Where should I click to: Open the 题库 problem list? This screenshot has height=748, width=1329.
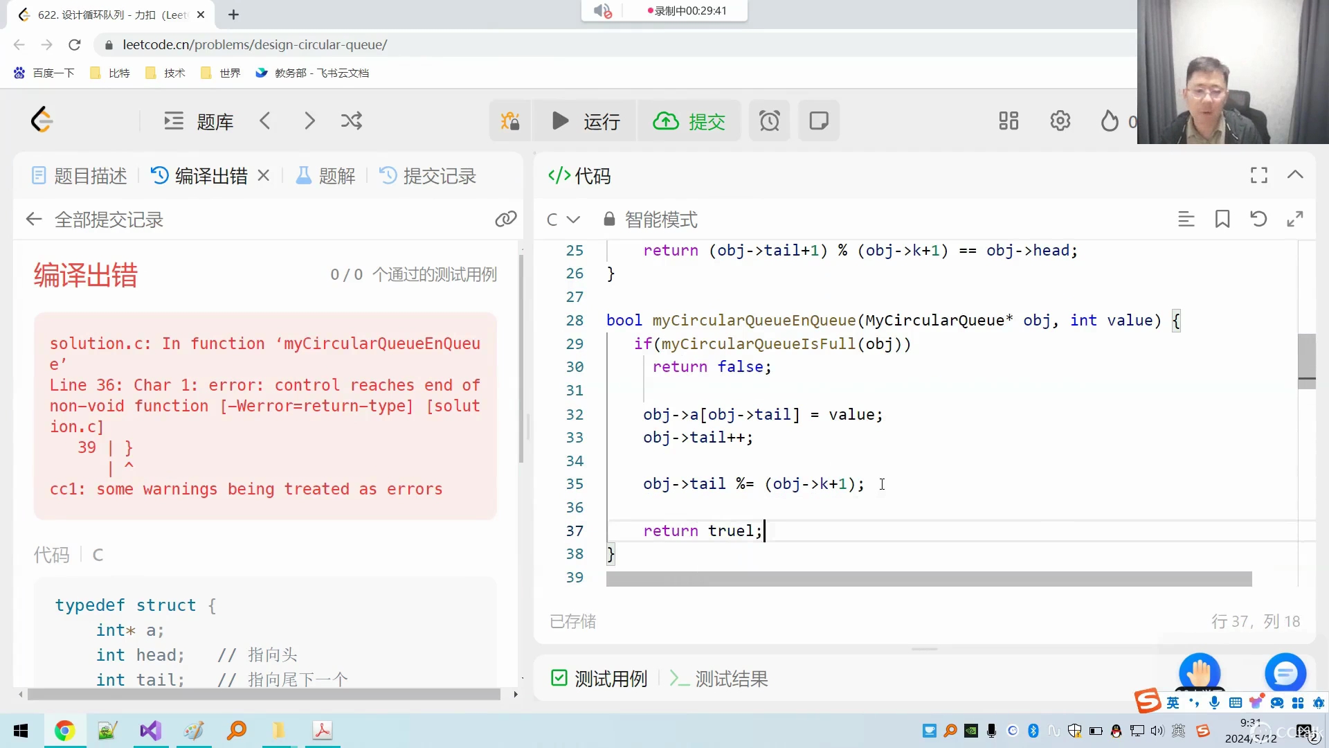199,121
